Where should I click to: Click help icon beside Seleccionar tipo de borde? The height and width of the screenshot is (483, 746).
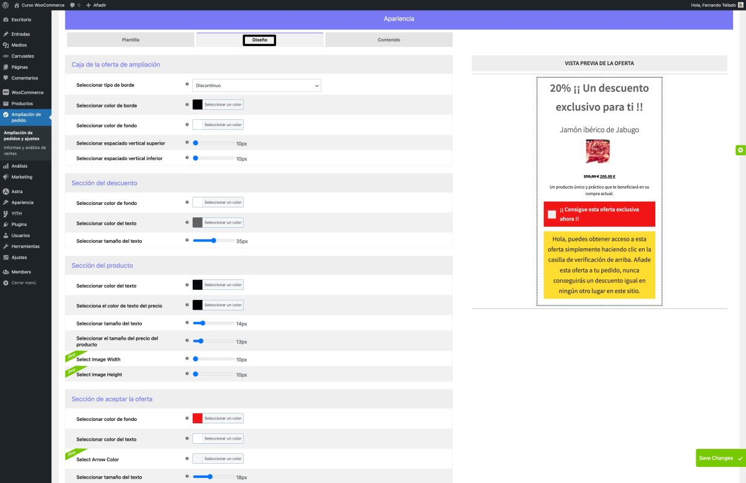tap(187, 84)
